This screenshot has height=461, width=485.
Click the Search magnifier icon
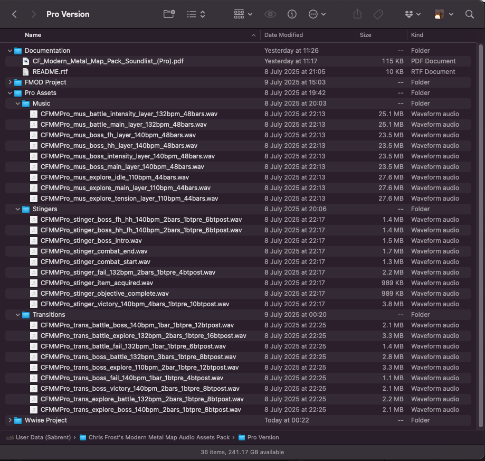[x=470, y=14]
